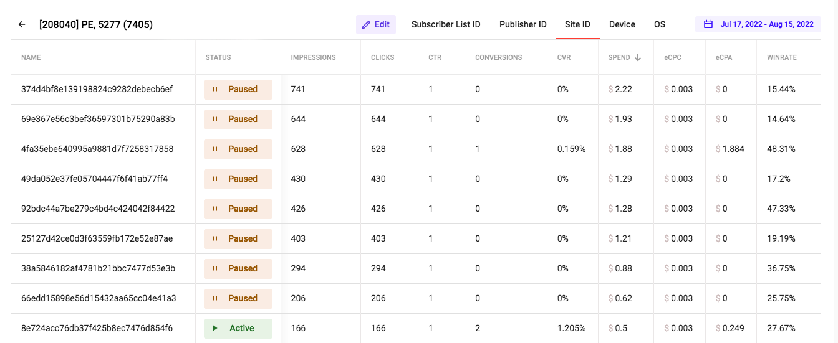838x343 pixels.
Task: Click the CTR column header
Action: 435,57
